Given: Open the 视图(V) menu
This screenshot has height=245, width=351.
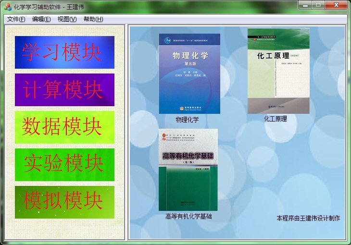Looking at the screenshot, I should (x=67, y=19).
